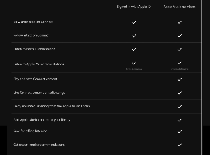Click the Save for offline listening label
The height and width of the screenshot is (155, 210).
tap(30, 131)
